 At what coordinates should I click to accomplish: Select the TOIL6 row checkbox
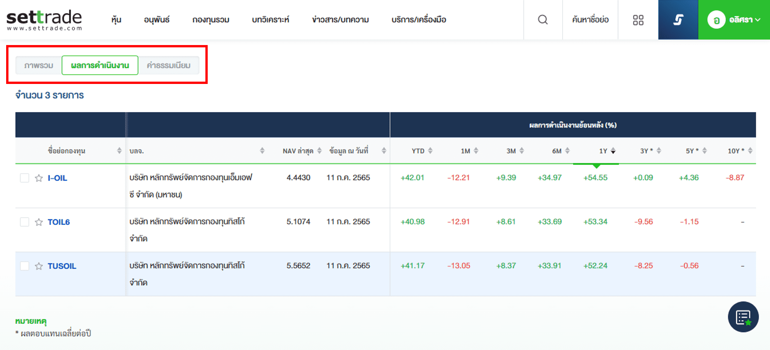25,222
